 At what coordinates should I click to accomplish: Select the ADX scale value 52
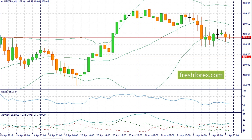(243, 114)
